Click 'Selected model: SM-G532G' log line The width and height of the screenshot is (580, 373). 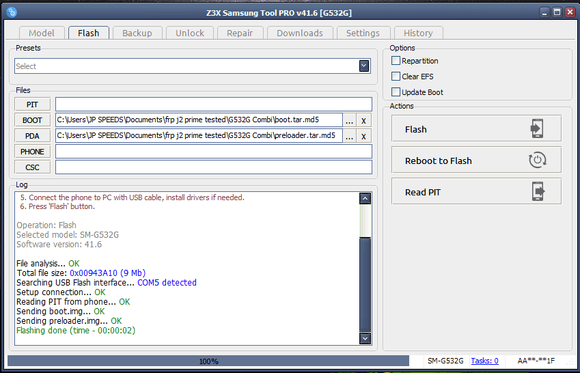(x=68, y=234)
